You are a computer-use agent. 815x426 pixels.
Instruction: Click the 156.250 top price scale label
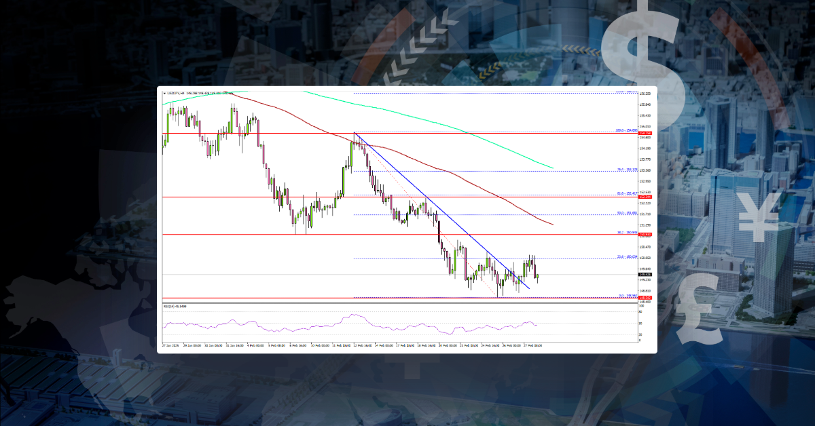pos(645,94)
